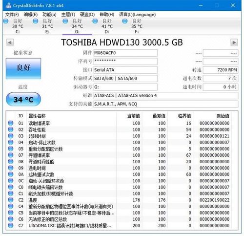Click status icon for C2 温度
The image size is (244, 236).
[11, 200]
